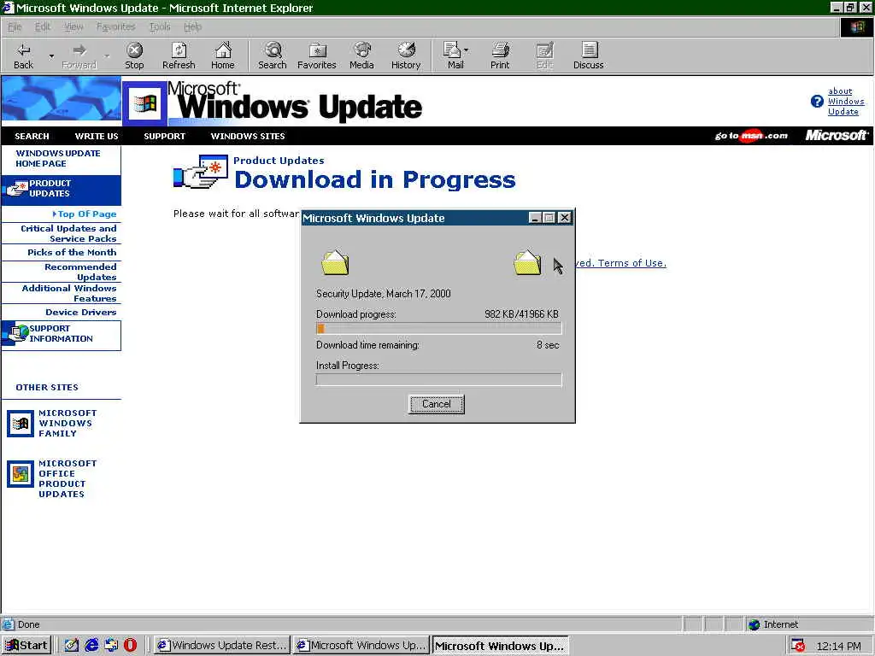The width and height of the screenshot is (875, 656).
Task: Open the Forward history dropdown arrow
Action: (x=107, y=56)
